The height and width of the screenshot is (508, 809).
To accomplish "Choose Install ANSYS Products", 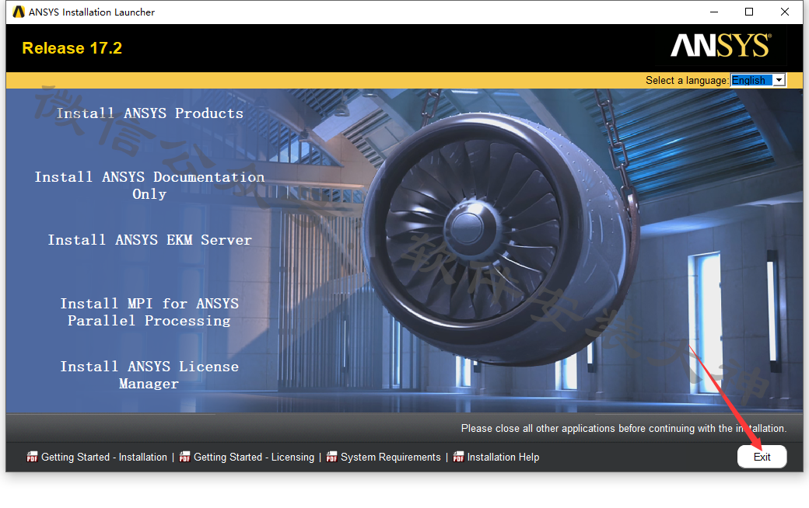I will (x=149, y=113).
